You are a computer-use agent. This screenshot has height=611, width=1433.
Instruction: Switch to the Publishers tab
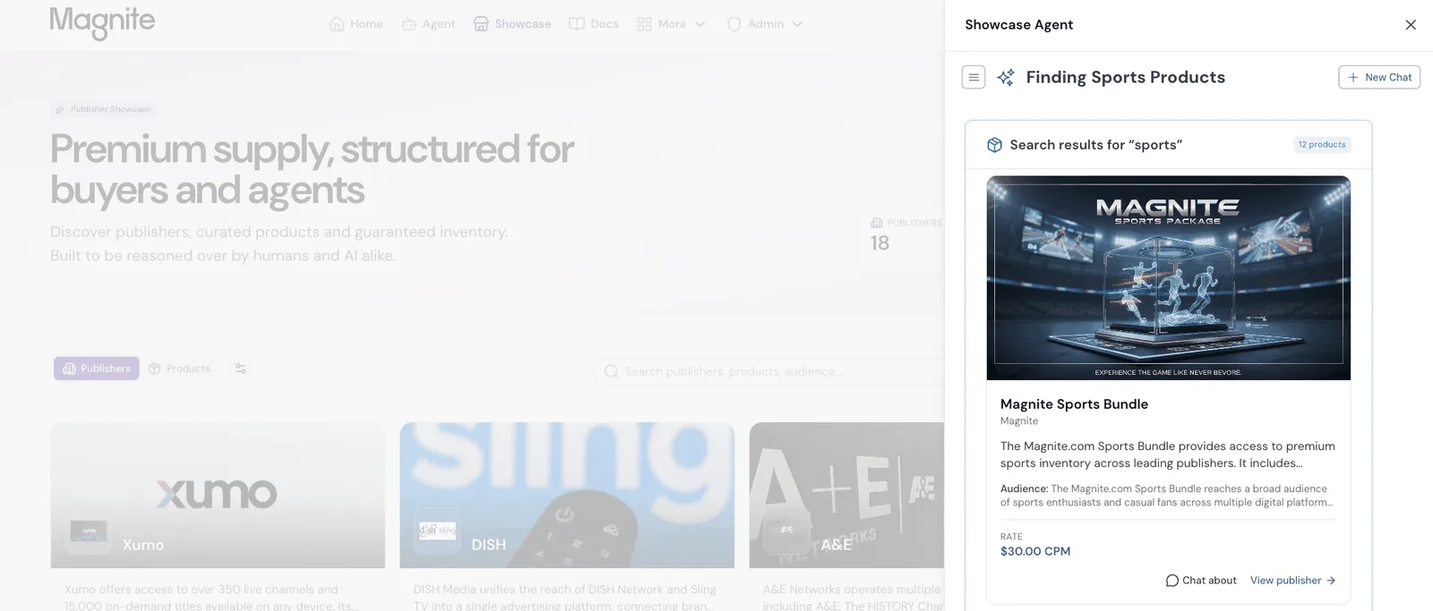pyautogui.click(x=97, y=369)
